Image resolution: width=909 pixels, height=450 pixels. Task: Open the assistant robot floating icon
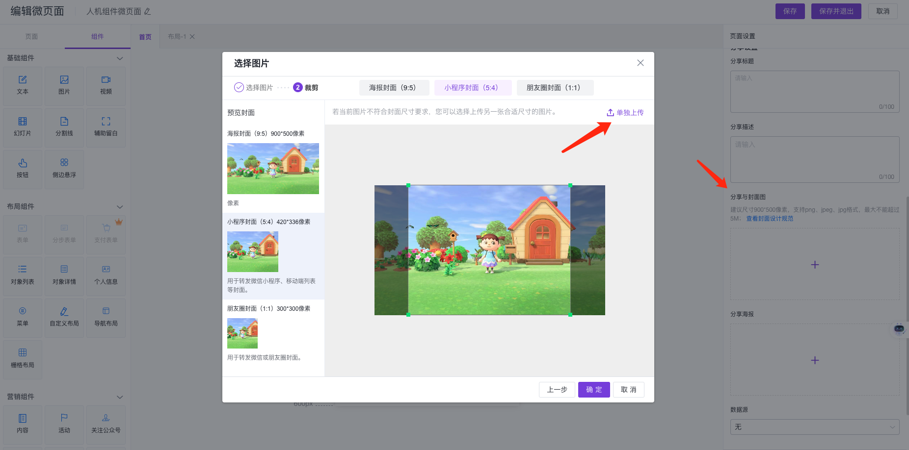point(899,328)
